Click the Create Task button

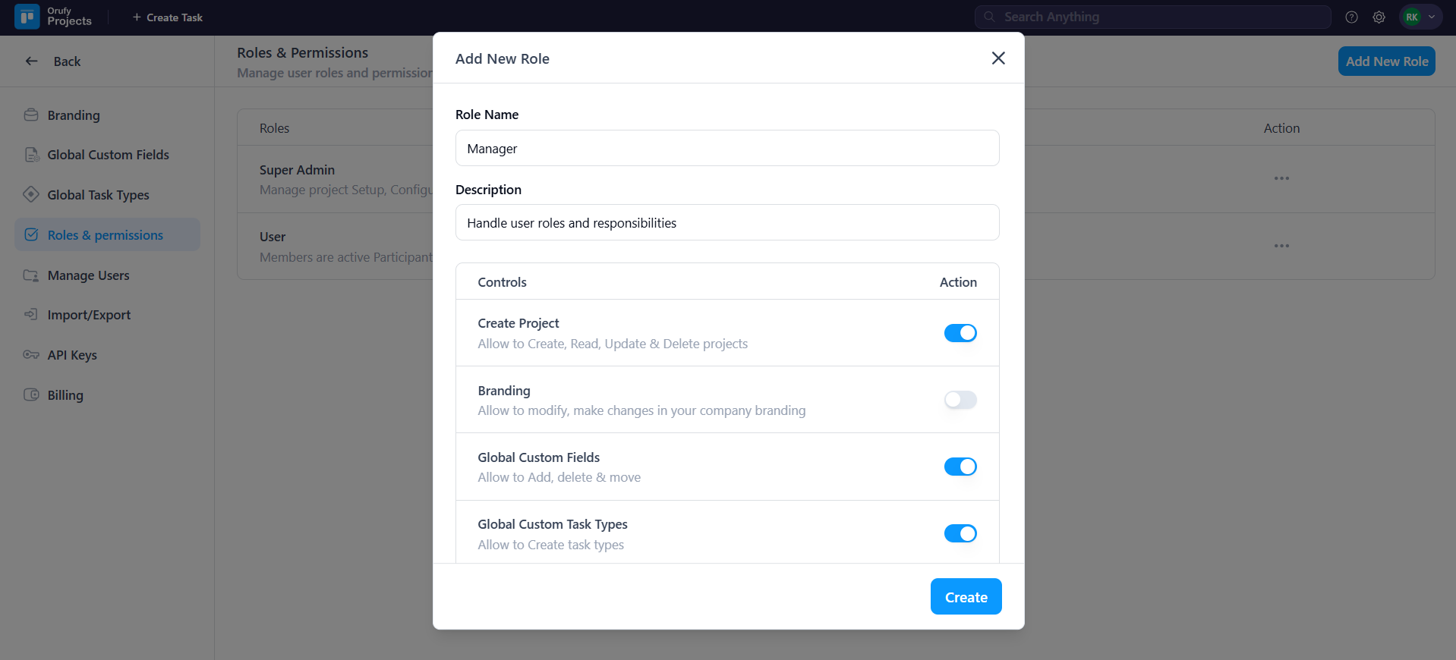tap(168, 17)
